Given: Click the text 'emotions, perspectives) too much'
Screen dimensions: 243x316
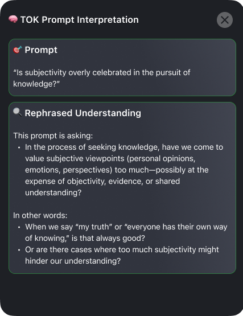Looking at the screenshot, I should pyautogui.click(x=87, y=170).
